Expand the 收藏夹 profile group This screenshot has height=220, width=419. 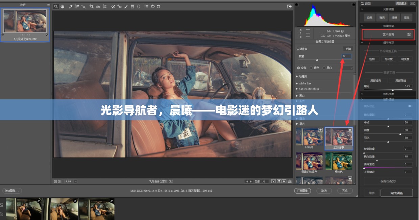tap(297, 76)
